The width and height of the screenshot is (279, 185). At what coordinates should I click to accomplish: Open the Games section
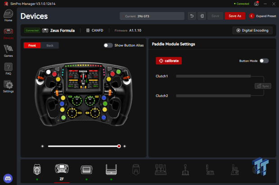9,51
